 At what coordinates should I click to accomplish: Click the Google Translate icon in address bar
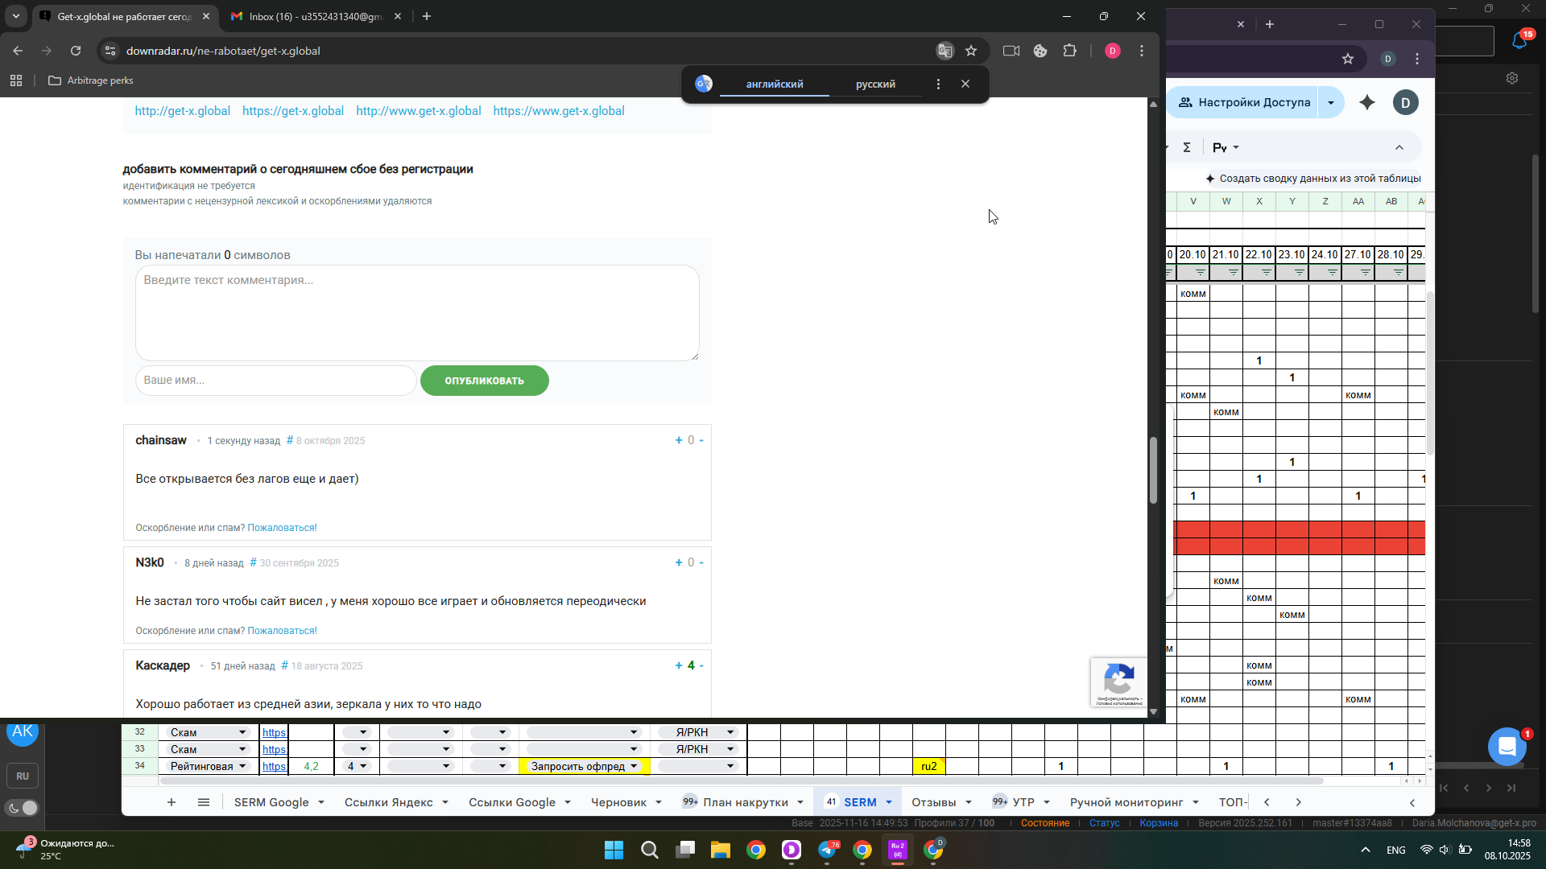[x=945, y=51]
